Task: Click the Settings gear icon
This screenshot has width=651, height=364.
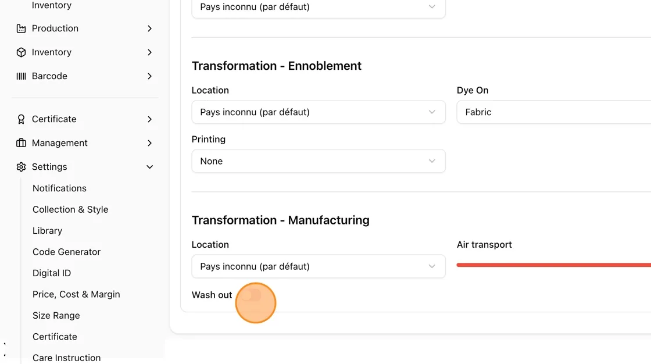Action: coord(21,167)
